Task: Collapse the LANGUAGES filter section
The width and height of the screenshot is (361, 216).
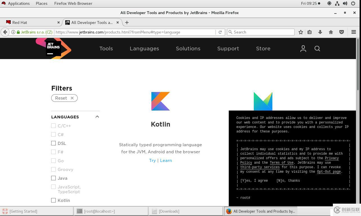Action: (x=97, y=117)
